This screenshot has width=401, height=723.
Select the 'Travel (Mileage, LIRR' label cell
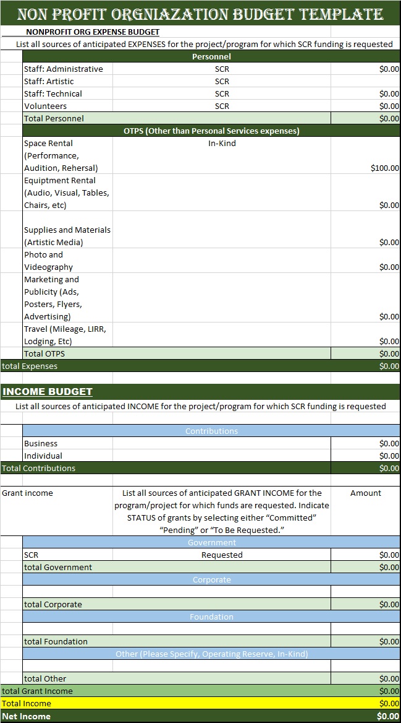[x=68, y=336]
